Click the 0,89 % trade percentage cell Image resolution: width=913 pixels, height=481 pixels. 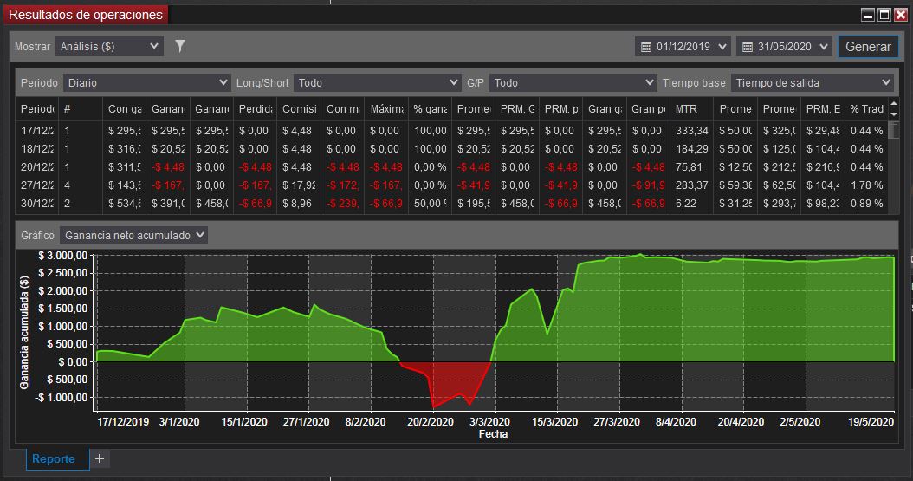(x=866, y=203)
